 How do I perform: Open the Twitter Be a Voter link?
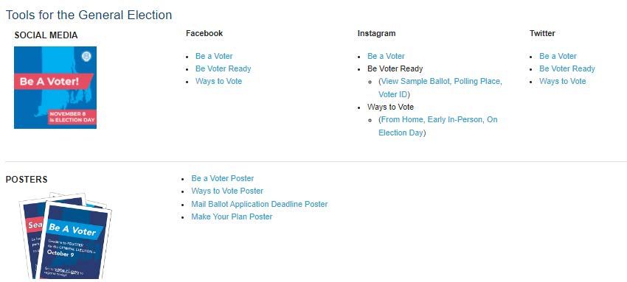[x=558, y=56]
